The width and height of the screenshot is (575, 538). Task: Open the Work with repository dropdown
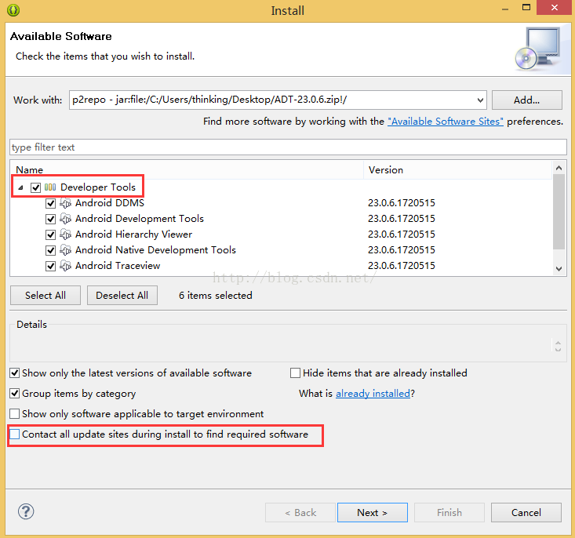pos(480,100)
